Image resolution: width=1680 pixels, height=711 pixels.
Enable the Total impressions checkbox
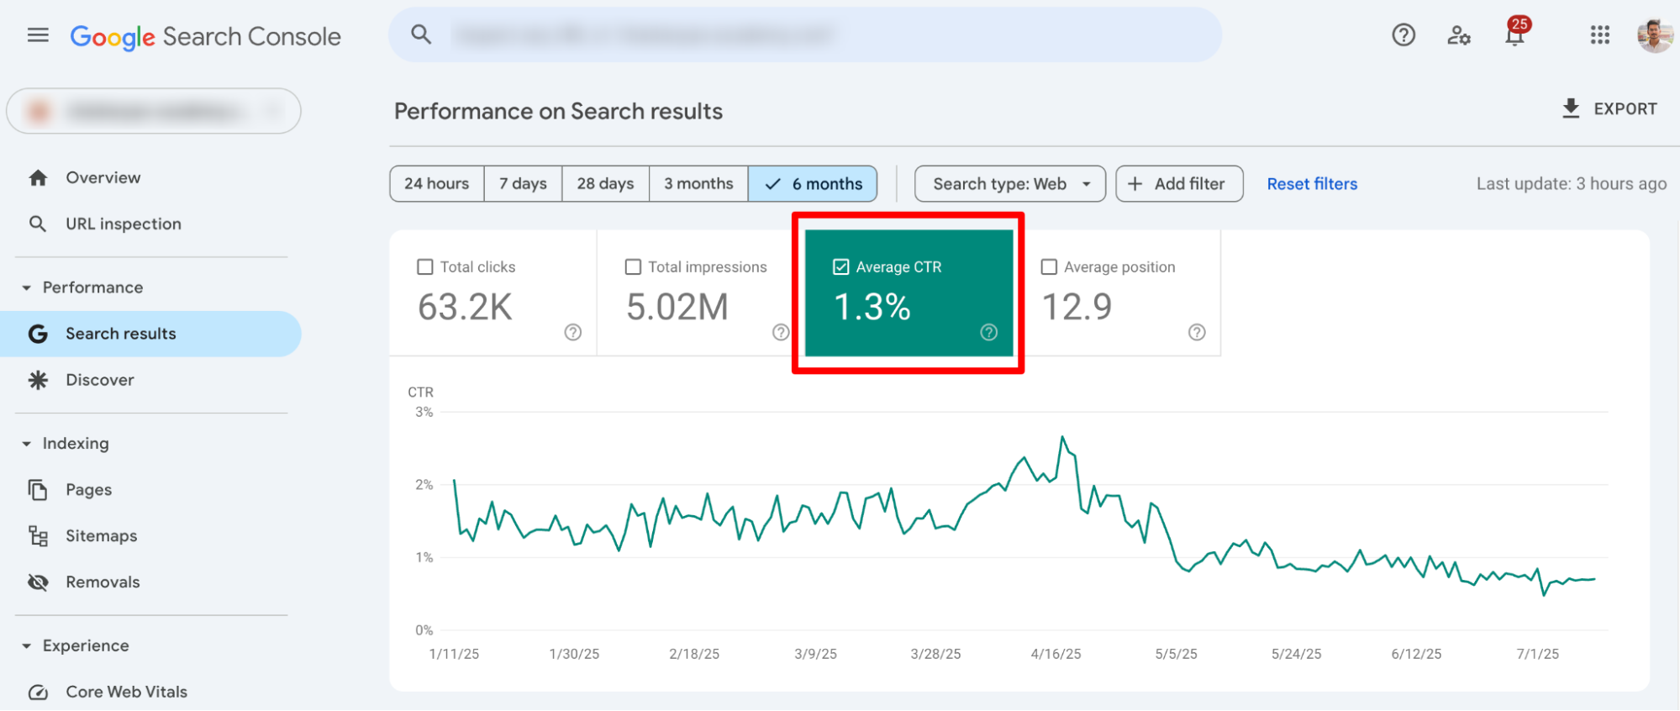click(x=633, y=267)
